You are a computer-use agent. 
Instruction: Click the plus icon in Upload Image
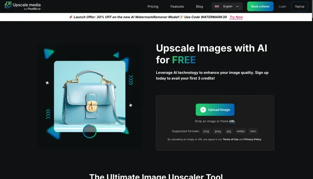click(x=203, y=110)
